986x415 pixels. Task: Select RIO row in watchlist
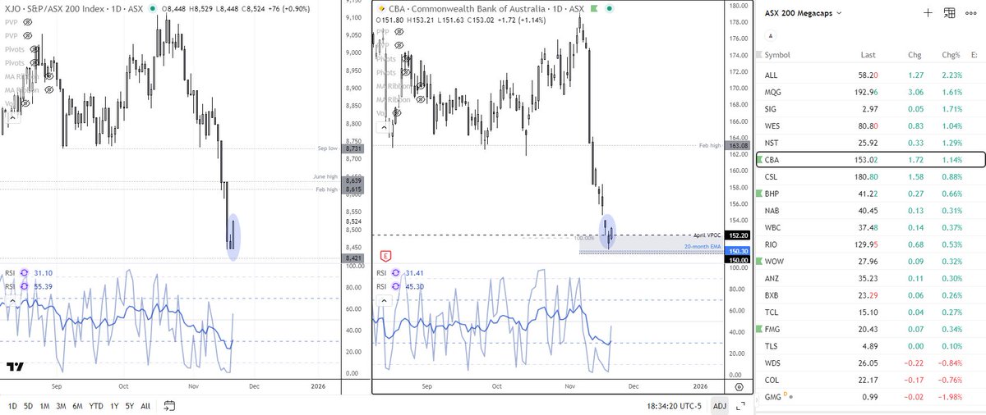[869, 244]
